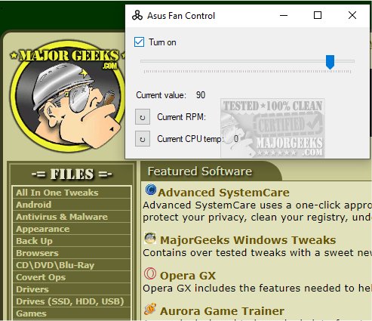Refresh the Current RPM reading
Image resolution: width=372 pixels, height=321 pixels.
(143, 117)
